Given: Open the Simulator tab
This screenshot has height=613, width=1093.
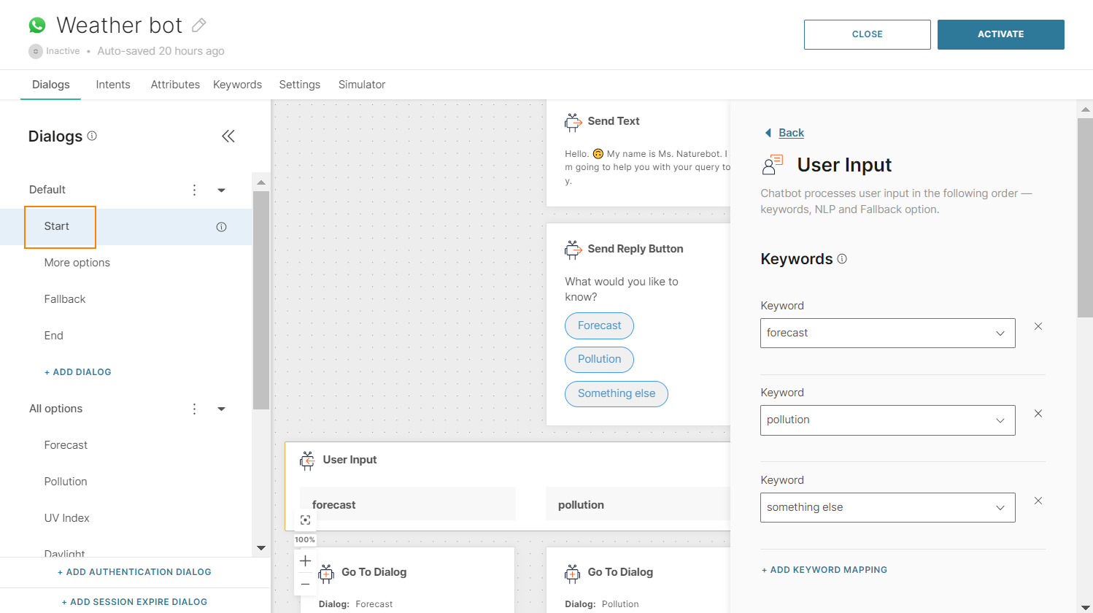Looking at the screenshot, I should point(361,85).
